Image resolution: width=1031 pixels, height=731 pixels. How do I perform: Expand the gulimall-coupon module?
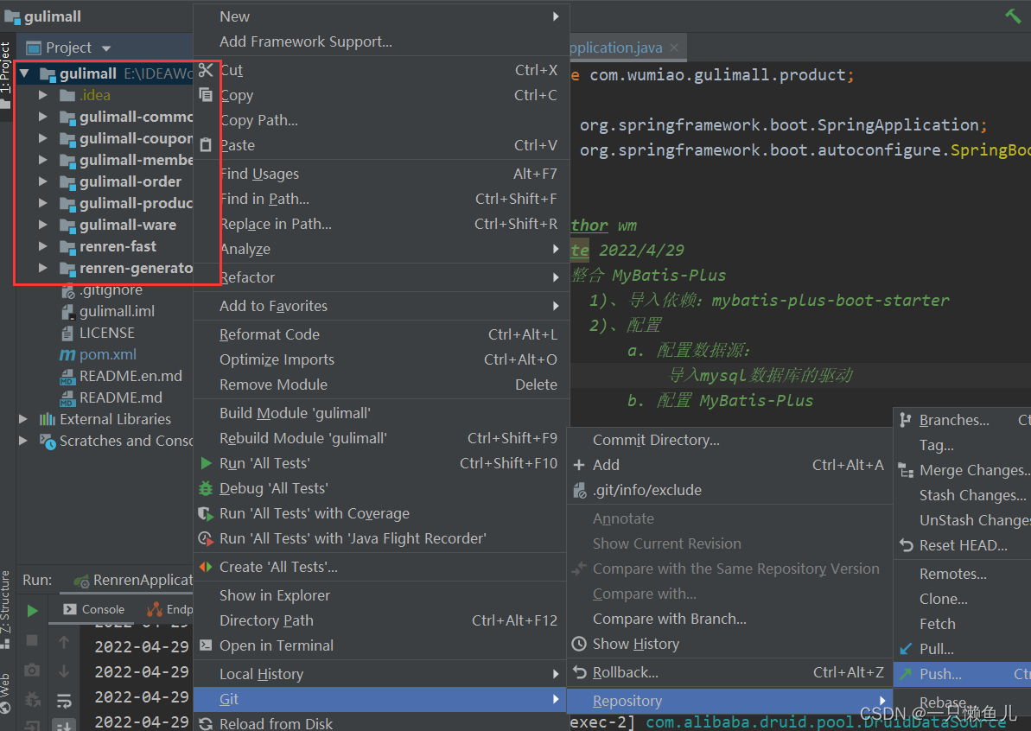[x=42, y=138]
